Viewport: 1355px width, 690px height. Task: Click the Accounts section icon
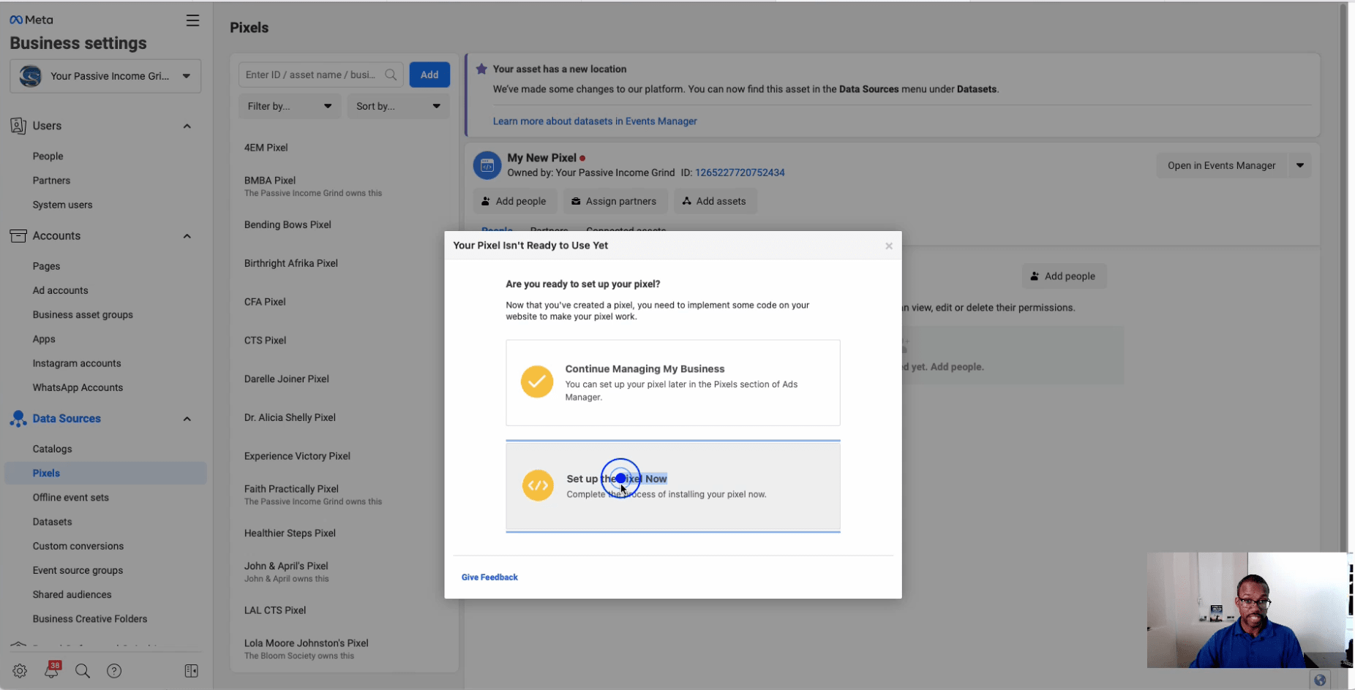18,235
